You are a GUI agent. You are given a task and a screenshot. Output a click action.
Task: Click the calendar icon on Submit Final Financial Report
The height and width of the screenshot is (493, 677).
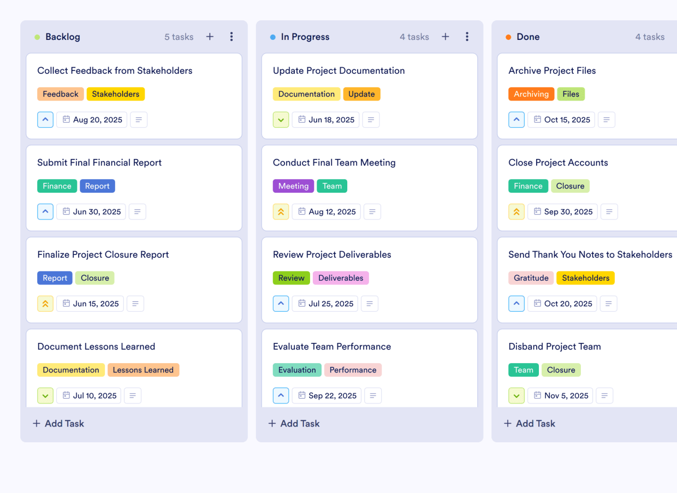point(66,211)
